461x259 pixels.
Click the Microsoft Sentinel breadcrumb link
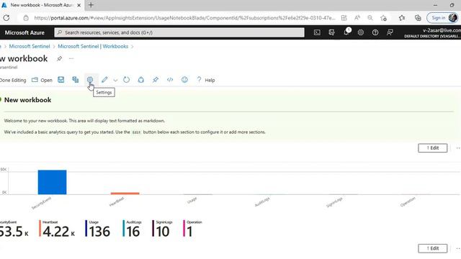tap(30, 46)
